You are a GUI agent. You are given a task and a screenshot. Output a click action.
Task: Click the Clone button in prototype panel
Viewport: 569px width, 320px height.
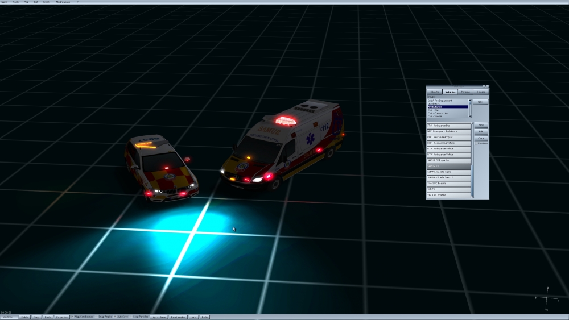481,138
